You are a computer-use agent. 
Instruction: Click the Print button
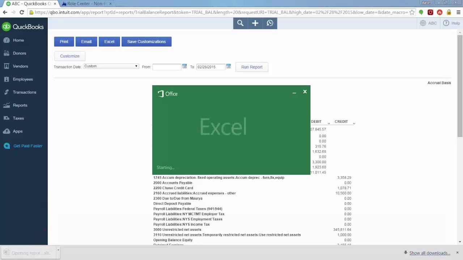coord(64,42)
